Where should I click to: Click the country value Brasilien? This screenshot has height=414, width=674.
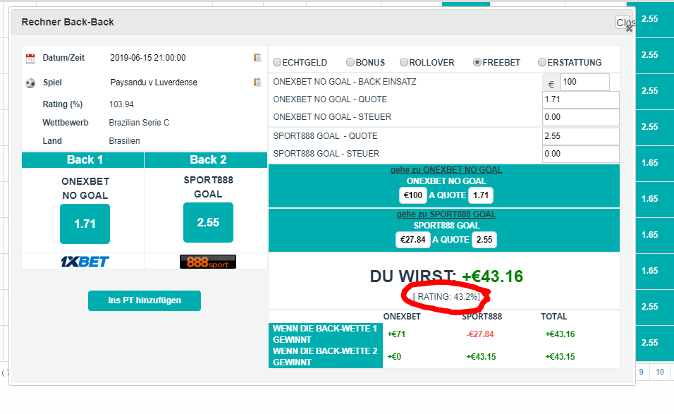pos(124,141)
